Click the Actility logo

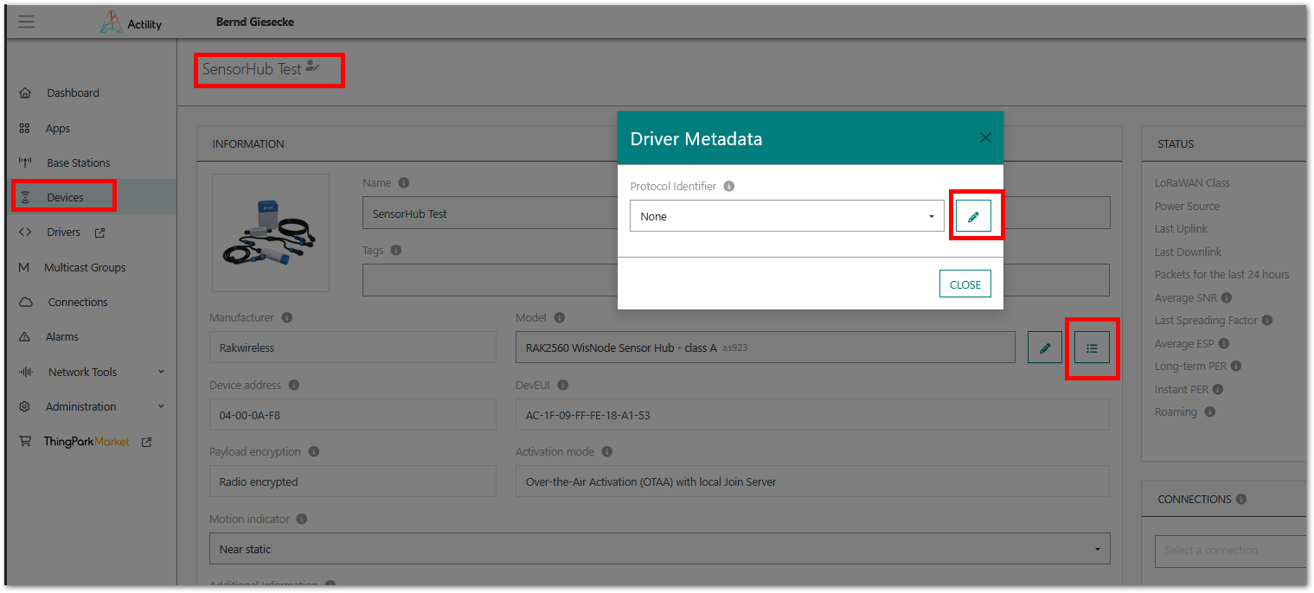131,22
